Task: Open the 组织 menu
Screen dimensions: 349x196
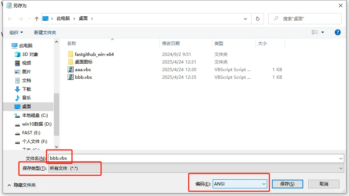Action: pyautogui.click(x=16, y=33)
